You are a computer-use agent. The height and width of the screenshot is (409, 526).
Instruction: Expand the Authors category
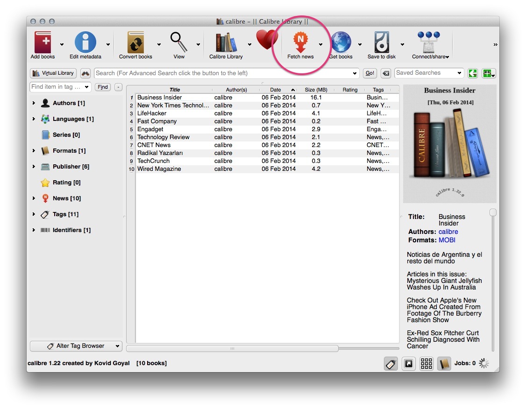coord(34,103)
